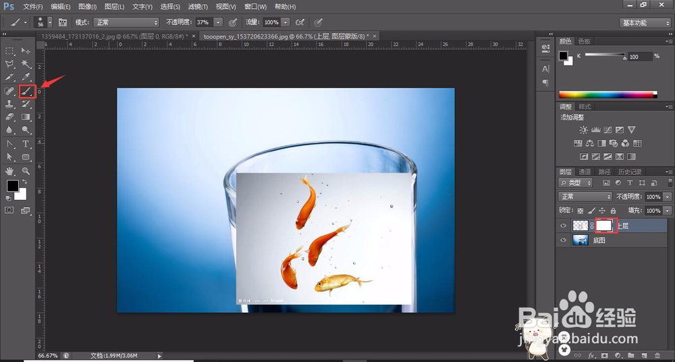Reset default foreground and background colors

click(8, 199)
